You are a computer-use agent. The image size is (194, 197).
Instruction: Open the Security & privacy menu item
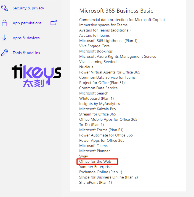pos(28,8)
